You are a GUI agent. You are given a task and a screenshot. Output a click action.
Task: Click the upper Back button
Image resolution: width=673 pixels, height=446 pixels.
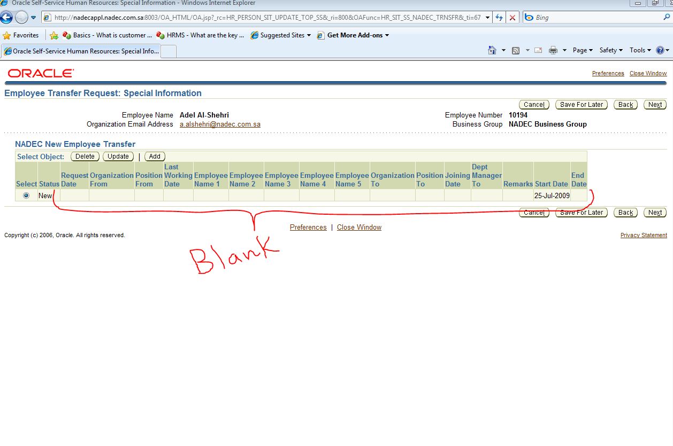click(626, 105)
